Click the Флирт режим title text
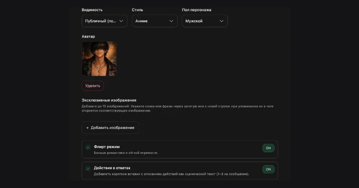The width and height of the screenshot is (359, 188). point(107,147)
